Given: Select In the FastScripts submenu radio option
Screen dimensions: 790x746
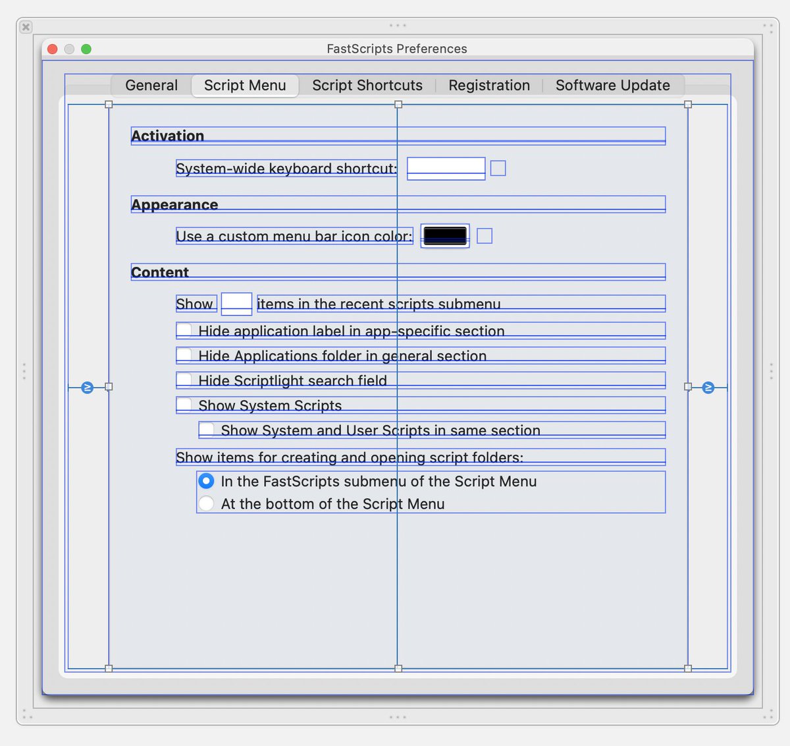Looking at the screenshot, I should pyautogui.click(x=206, y=481).
